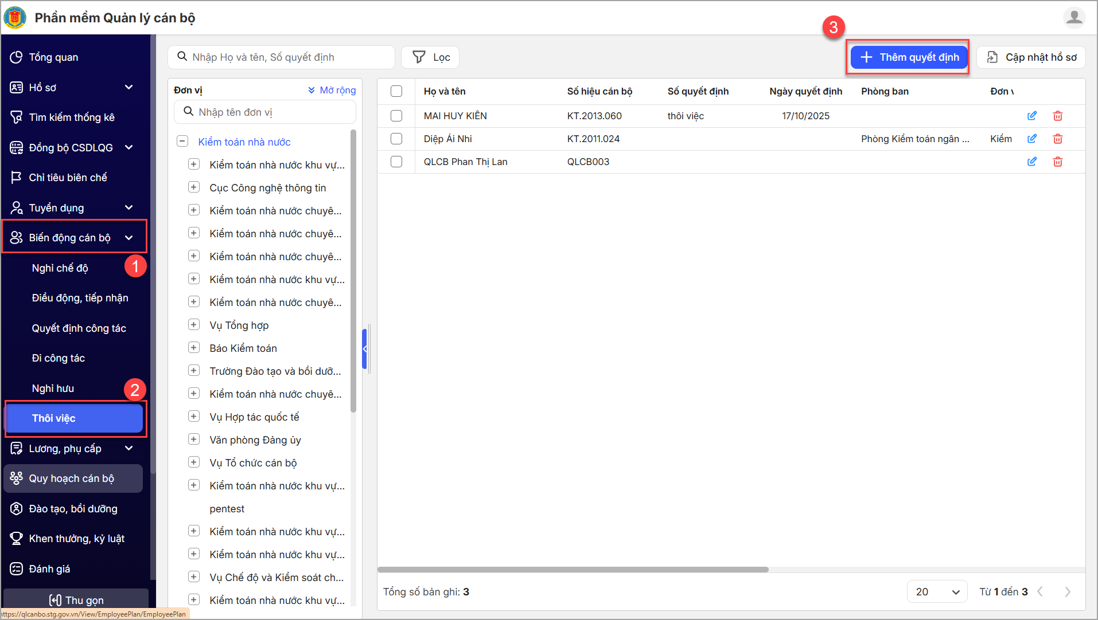Open the page size dropdown showing 20
Viewport: 1098px width, 620px height.
pos(937,592)
